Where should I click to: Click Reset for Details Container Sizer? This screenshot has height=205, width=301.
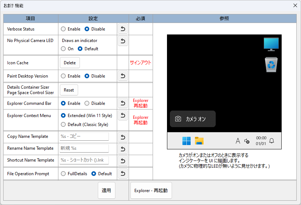point(69,90)
